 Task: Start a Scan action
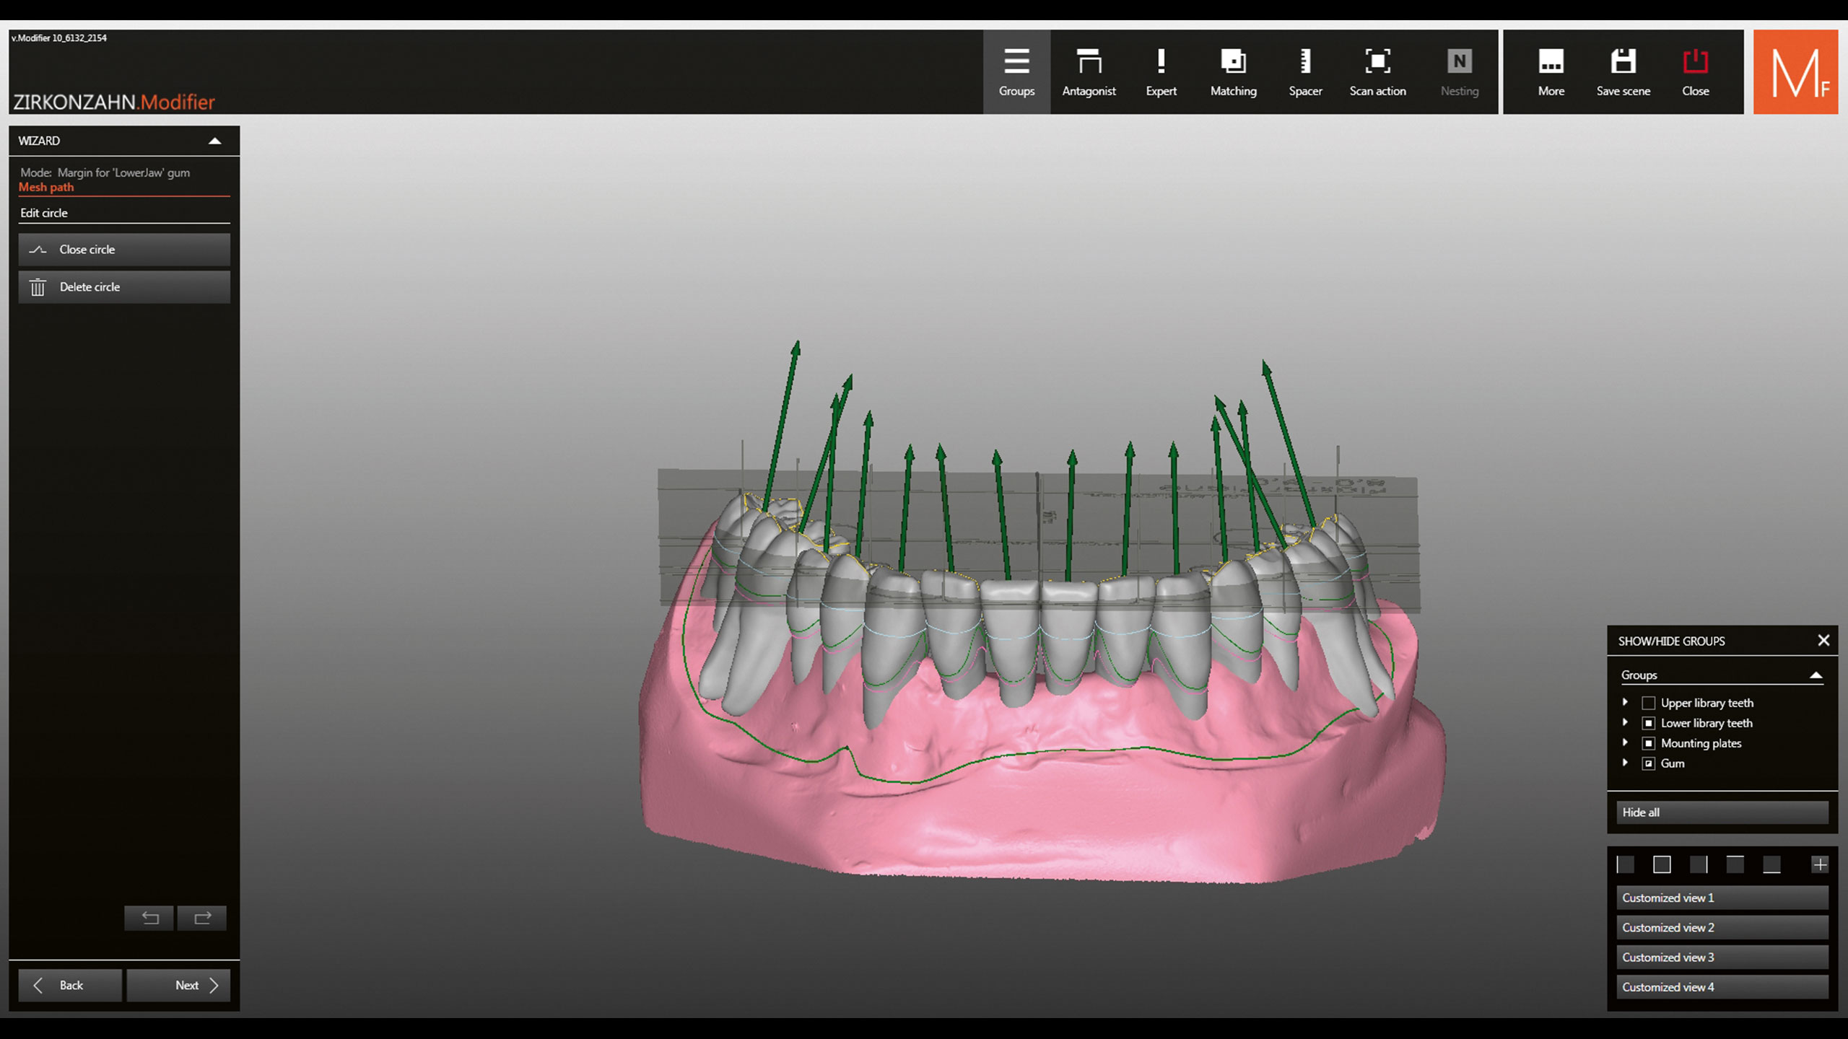[1377, 72]
